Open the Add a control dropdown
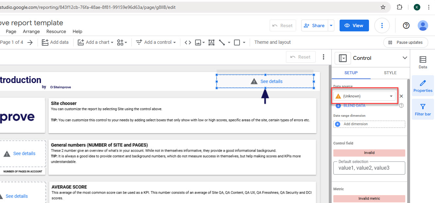The image size is (435, 203). click(156, 42)
